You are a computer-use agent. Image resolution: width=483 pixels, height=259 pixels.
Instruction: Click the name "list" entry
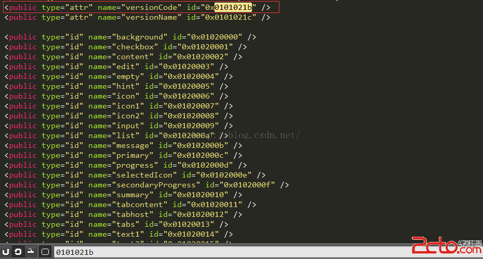(125, 135)
